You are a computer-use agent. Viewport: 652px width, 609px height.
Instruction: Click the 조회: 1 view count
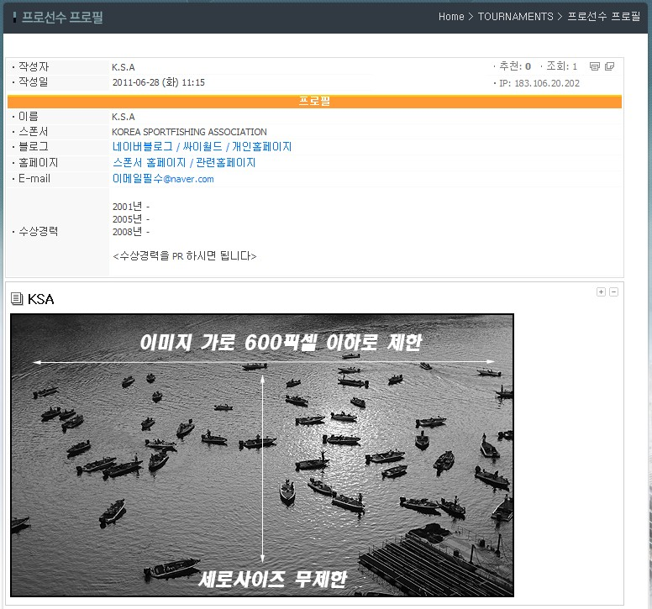tap(562, 66)
